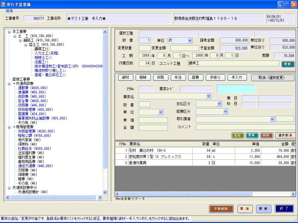Collapse the 舗装工 tree node
Screen dimensions: 298x223
pos(20,40)
